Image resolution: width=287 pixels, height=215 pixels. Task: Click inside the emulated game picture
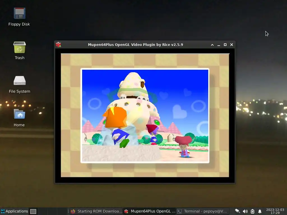(145, 116)
